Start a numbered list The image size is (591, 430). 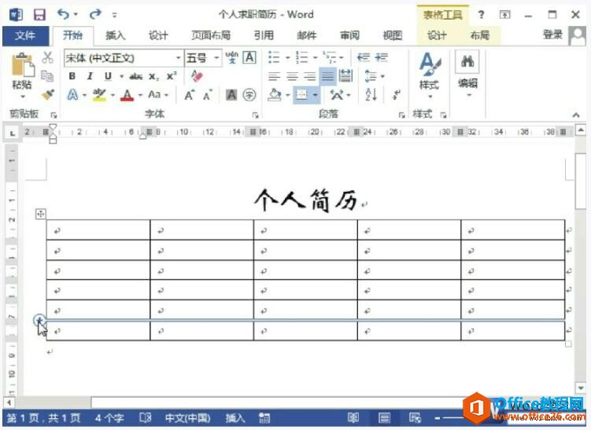[x=301, y=57]
